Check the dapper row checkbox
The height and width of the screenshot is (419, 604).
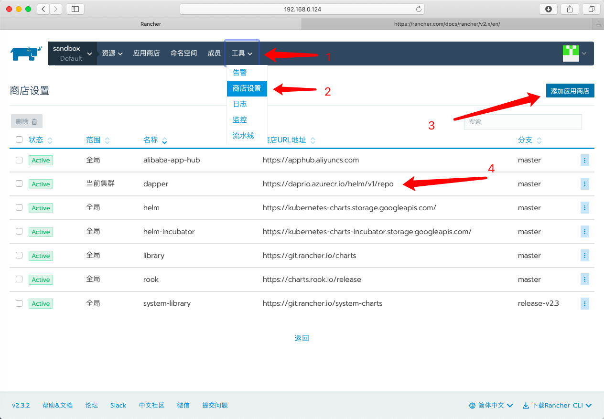[19, 183]
